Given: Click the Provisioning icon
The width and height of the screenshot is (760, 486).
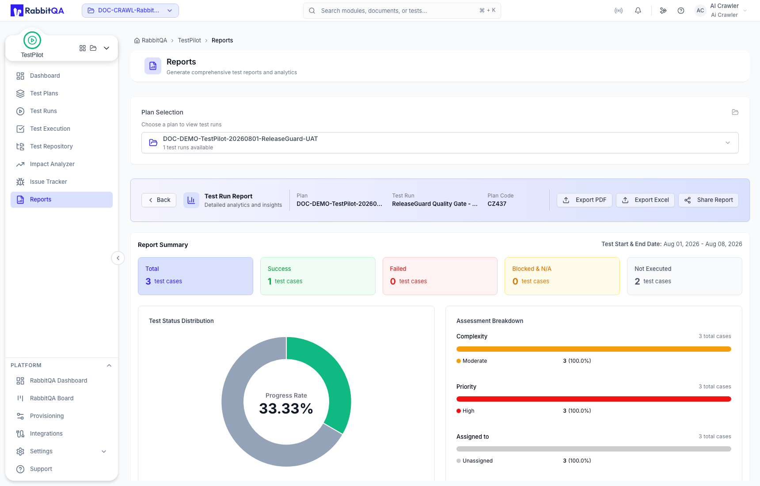Looking at the screenshot, I should [20, 416].
